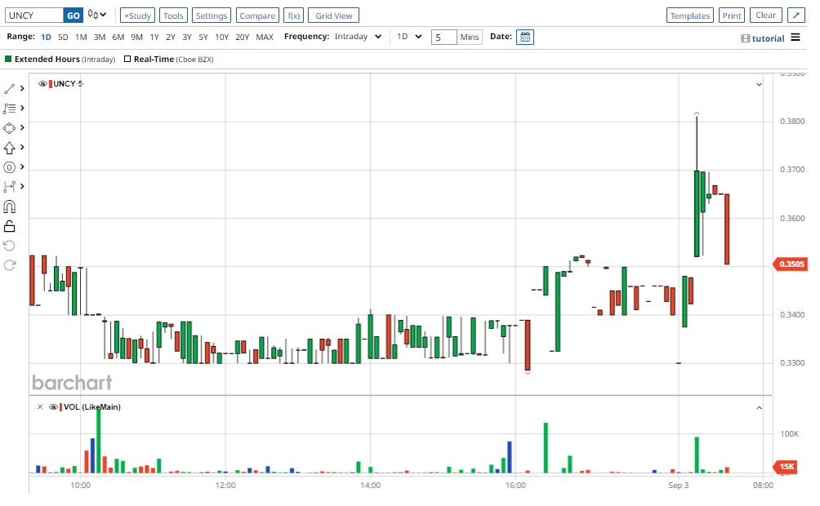Choose the 1Y range
This screenshot has width=820, height=506.
point(154,37)
